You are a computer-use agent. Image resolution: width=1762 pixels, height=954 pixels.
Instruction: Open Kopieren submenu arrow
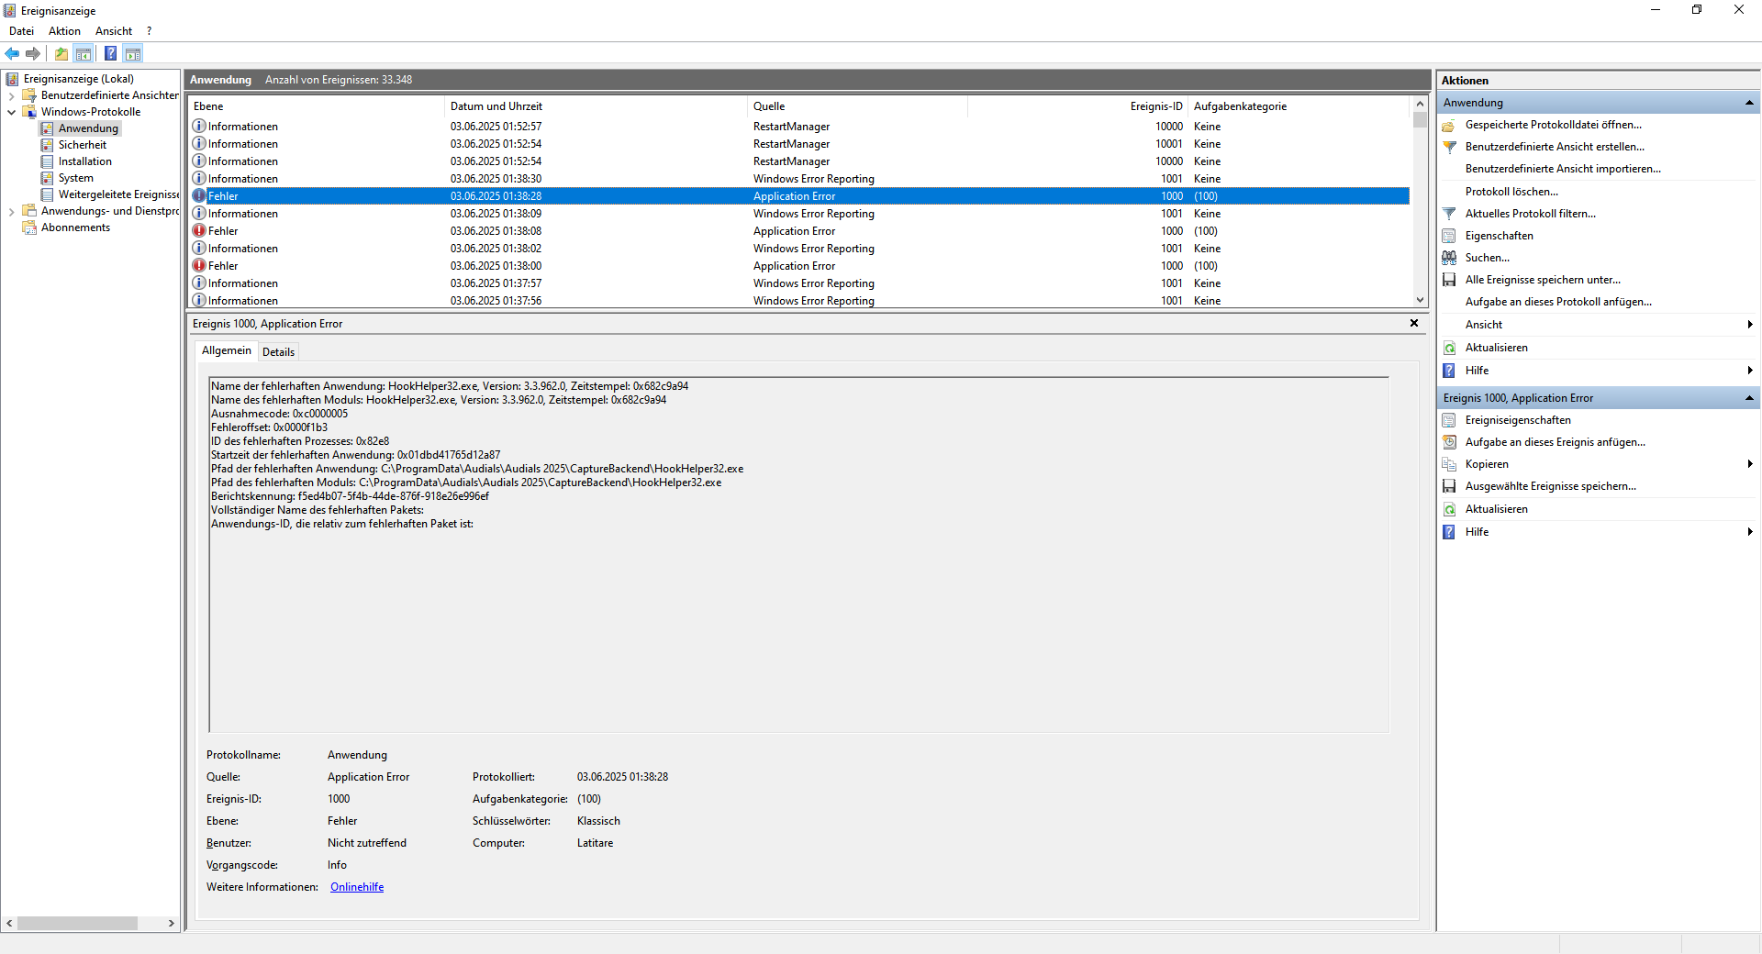tap(1750, 464)
